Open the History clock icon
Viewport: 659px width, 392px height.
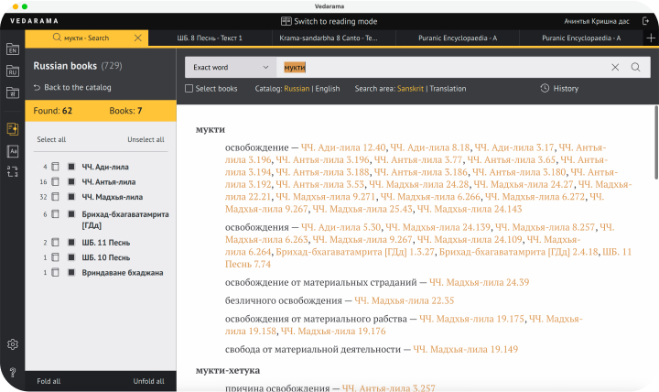pyautogui.click(x=546, y=89)
